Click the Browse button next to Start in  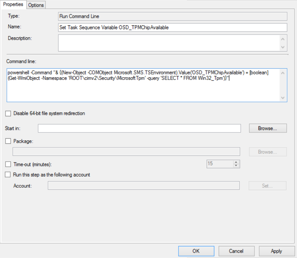[267, 128]
